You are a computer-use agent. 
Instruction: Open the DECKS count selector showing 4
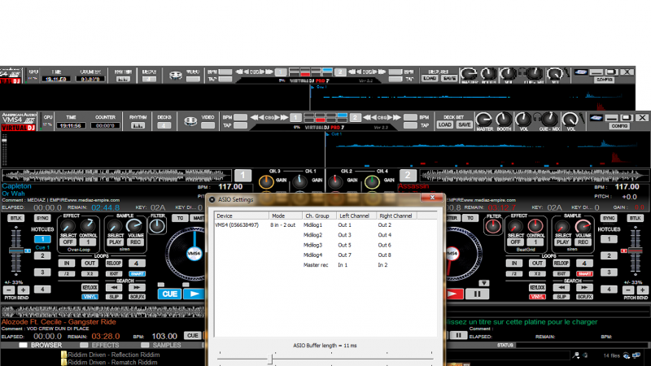[x=164, y=125]
